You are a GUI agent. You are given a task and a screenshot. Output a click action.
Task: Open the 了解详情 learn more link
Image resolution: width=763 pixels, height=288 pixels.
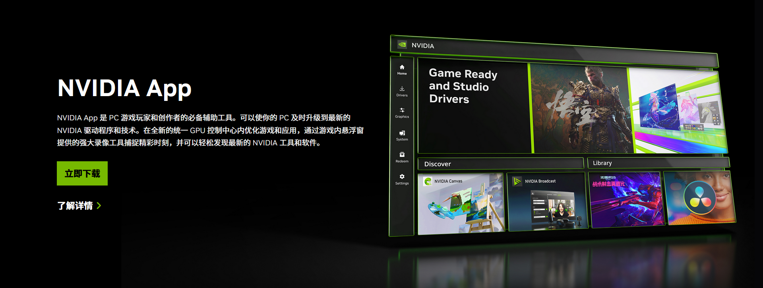click(79, 205)
